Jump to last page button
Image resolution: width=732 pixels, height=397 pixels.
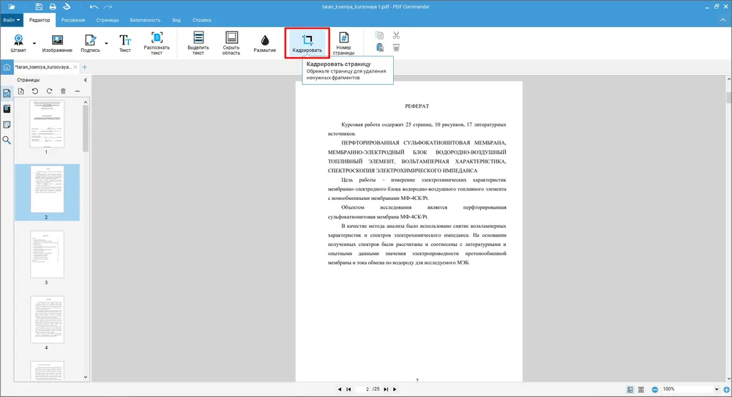(x=386, y=389)
